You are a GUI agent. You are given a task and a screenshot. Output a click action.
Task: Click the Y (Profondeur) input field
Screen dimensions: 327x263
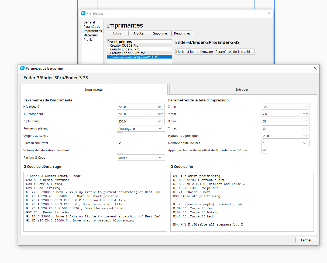pyautogui.click(x=141, y=114)
